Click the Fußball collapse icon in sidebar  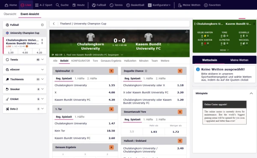pos(42,25)
